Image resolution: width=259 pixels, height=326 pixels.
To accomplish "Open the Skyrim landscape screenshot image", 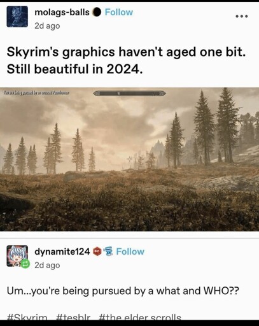I will pyautogui.click(x=129, y=159).
